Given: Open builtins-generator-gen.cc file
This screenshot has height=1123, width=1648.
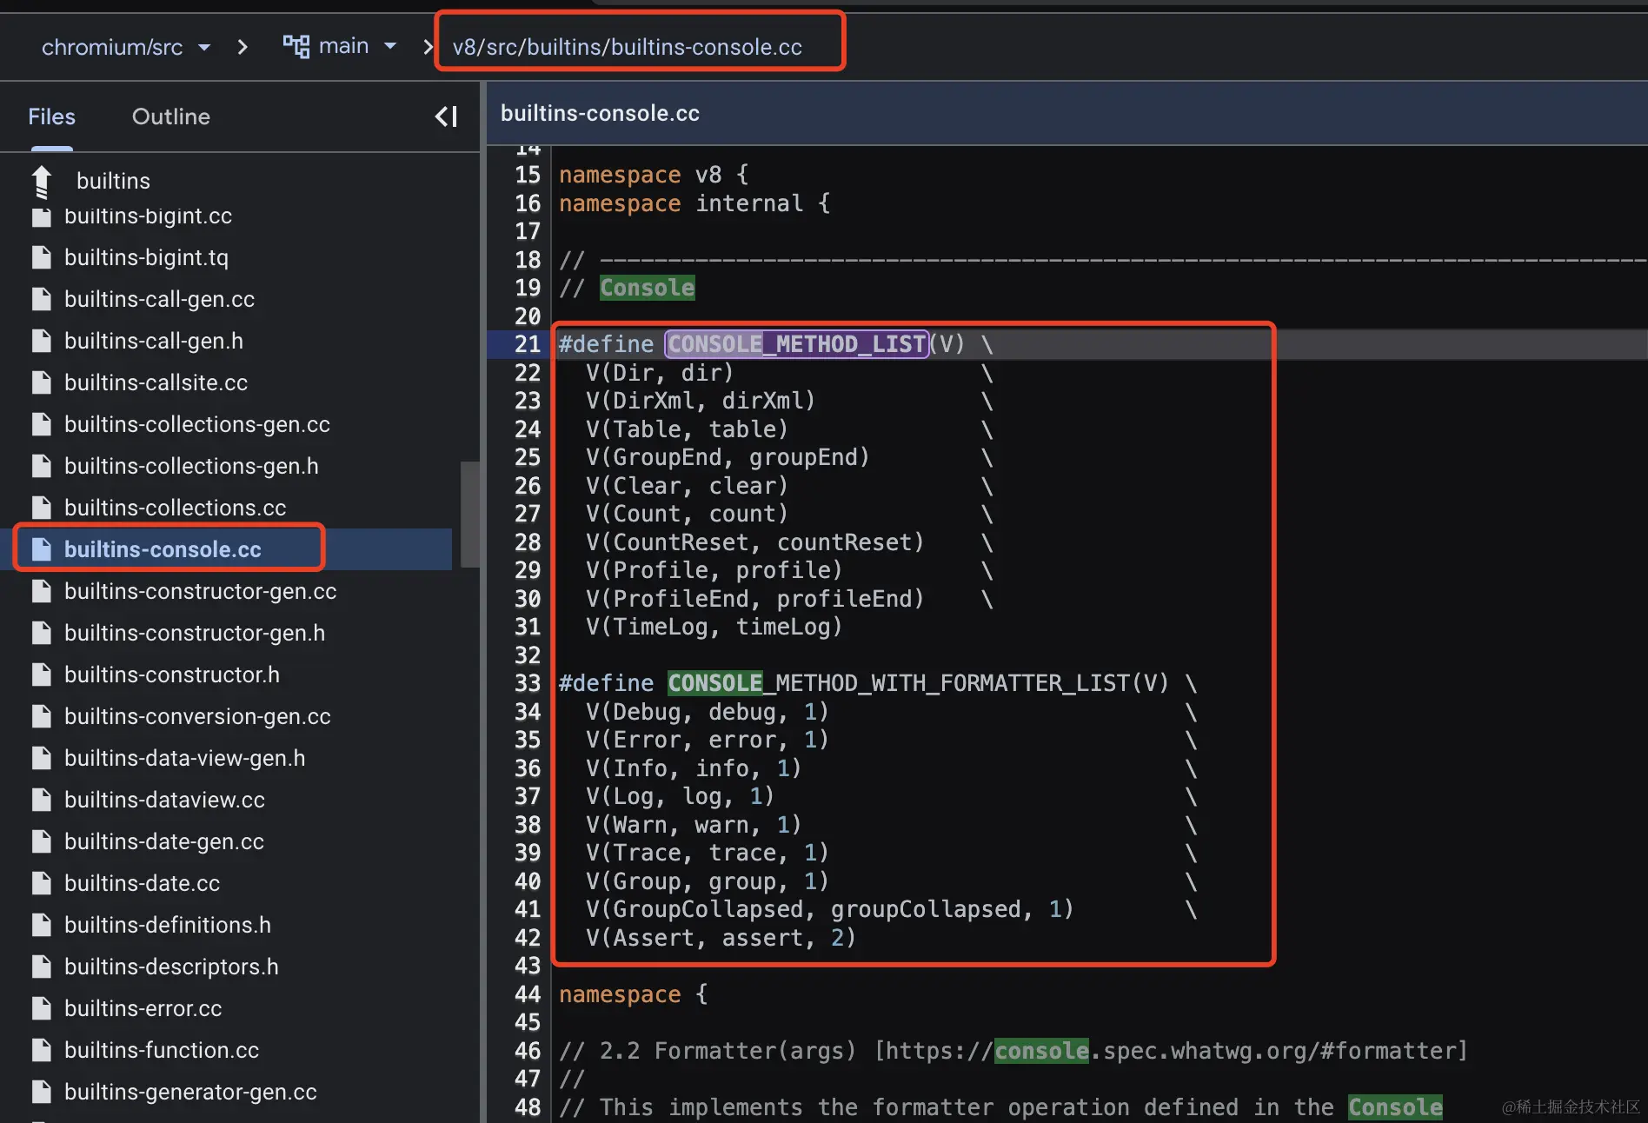Looking at the screenshot, I should pyautogui.click(x=190, y=1092).
